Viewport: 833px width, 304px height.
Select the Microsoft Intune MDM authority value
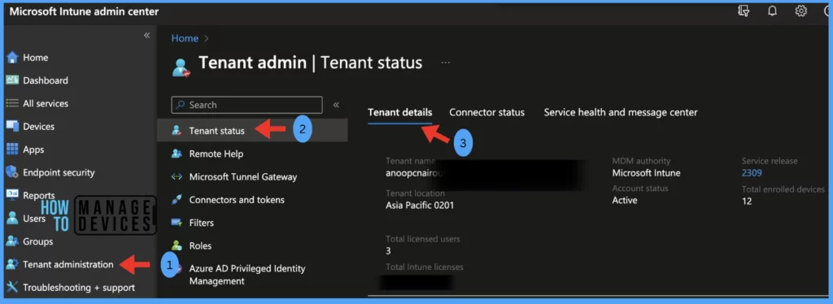point(646,173)
